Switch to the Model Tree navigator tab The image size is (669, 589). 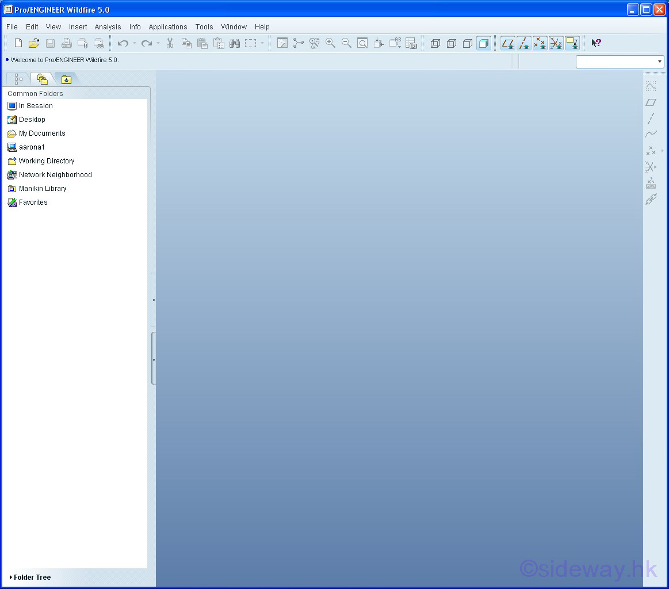click(18, 79)
